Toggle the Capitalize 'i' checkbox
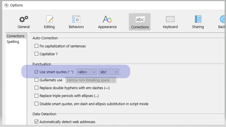This screenshot has width=226, height=127. 37,54
